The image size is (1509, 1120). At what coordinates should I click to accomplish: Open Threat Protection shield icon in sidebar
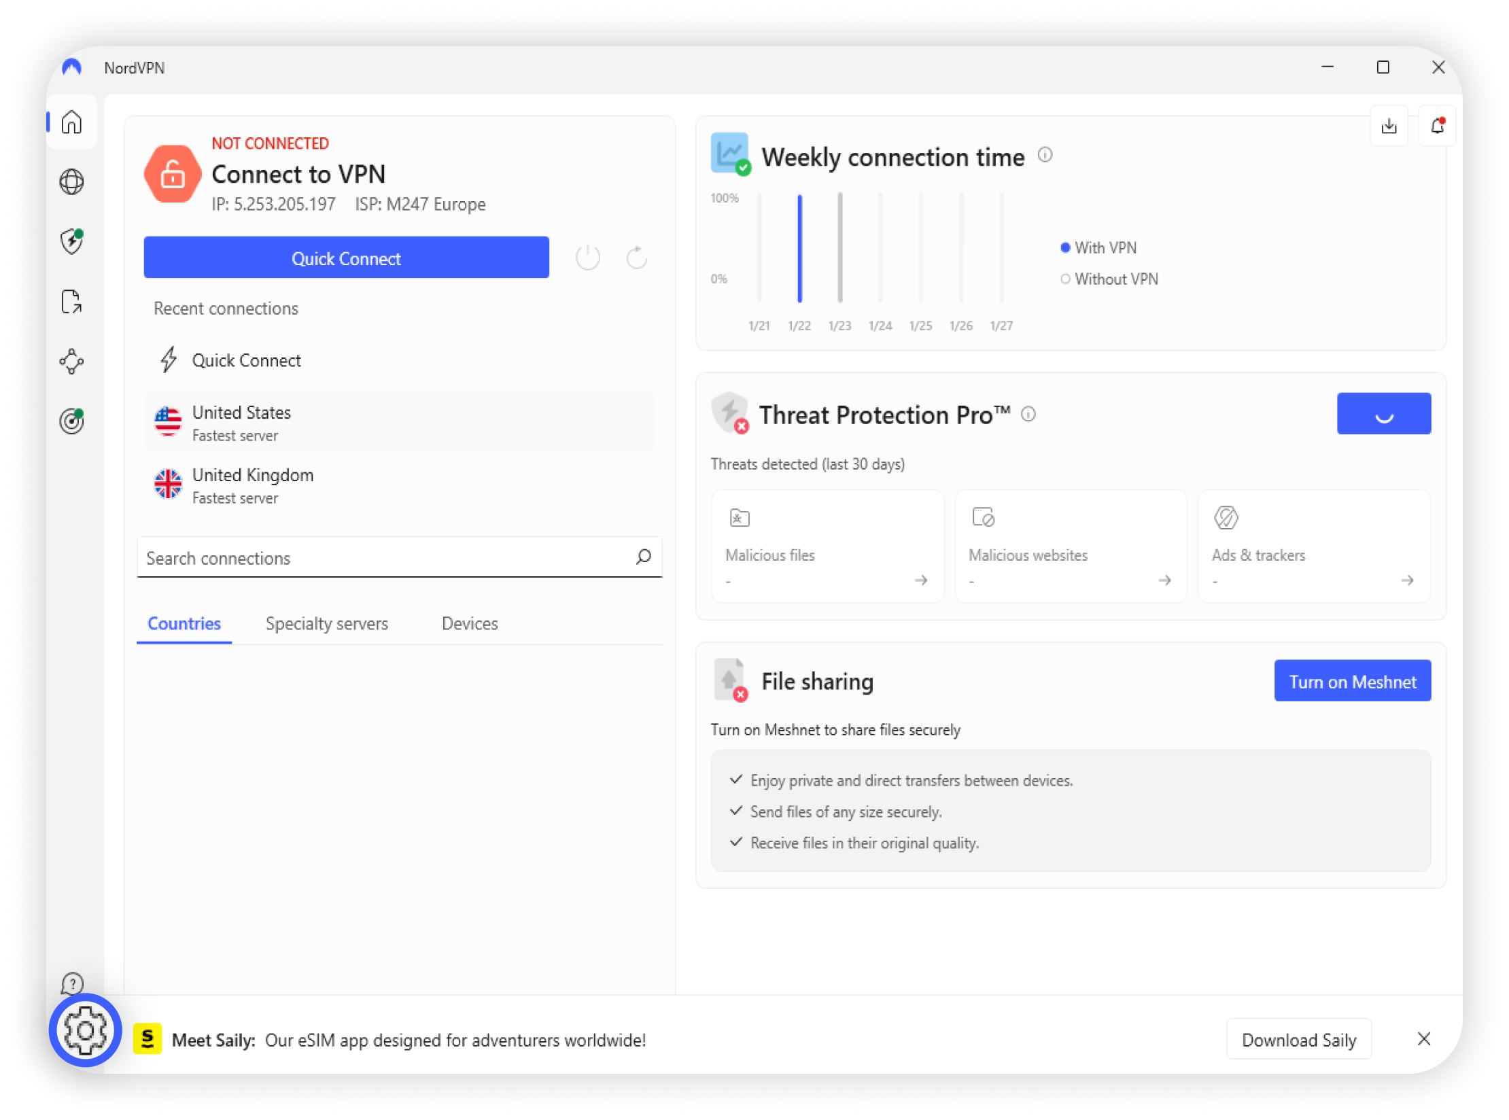point(71,241)
